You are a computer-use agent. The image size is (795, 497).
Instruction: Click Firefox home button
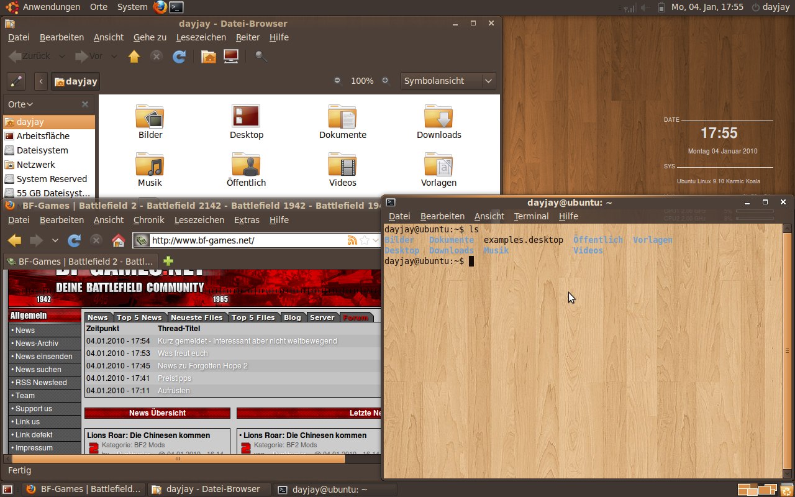(118, 240)
